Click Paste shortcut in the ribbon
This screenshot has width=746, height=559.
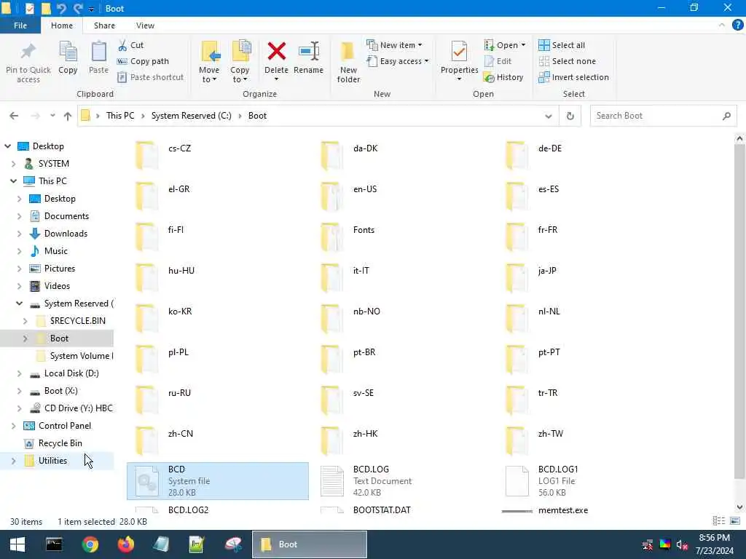tap(150, 77)
